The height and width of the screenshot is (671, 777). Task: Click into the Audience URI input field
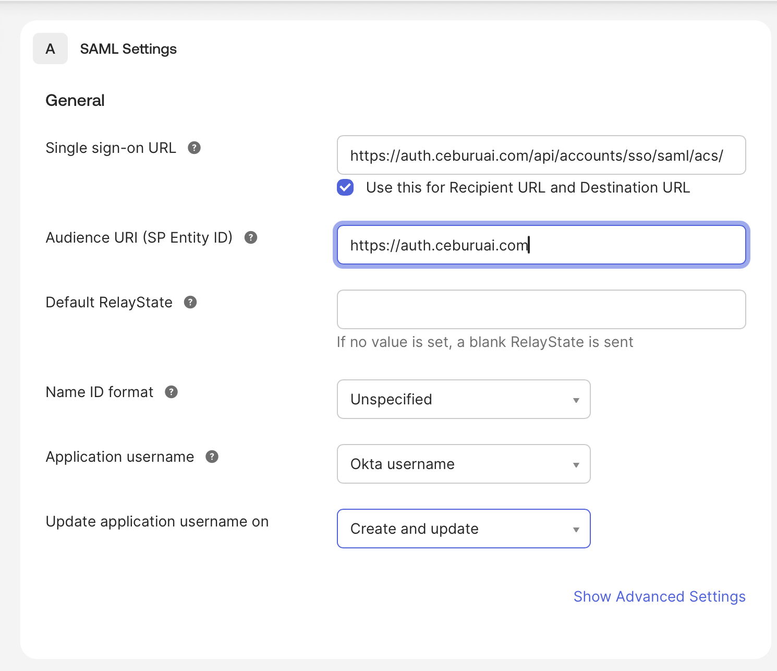tap(541, 245)
